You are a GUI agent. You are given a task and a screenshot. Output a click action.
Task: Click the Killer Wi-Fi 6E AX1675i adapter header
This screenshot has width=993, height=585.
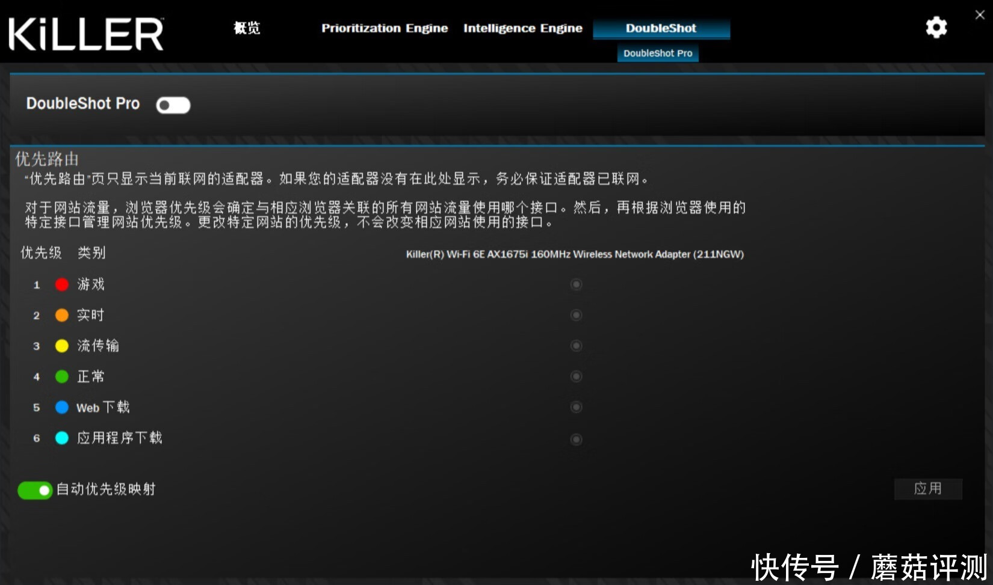tap(575, 254)
